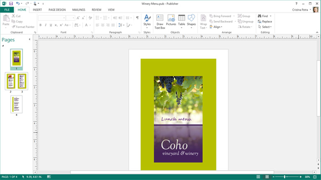Screen dimensions: 321x180
Task: Collapse the ribbon with the chevron
Action: pos(317,32)
